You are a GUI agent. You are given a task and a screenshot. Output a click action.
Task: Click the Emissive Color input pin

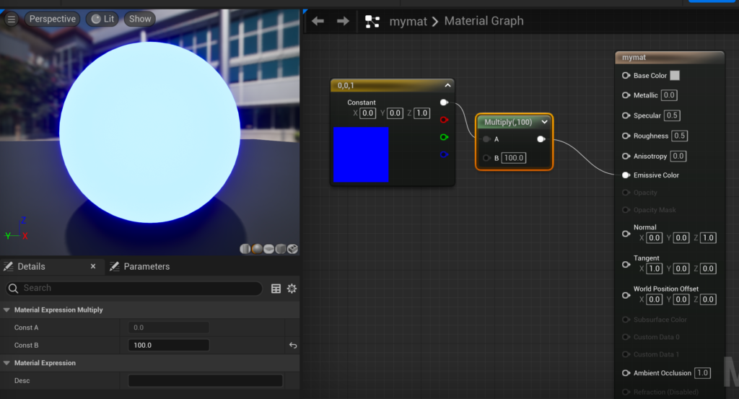click(x=625, y=175)
